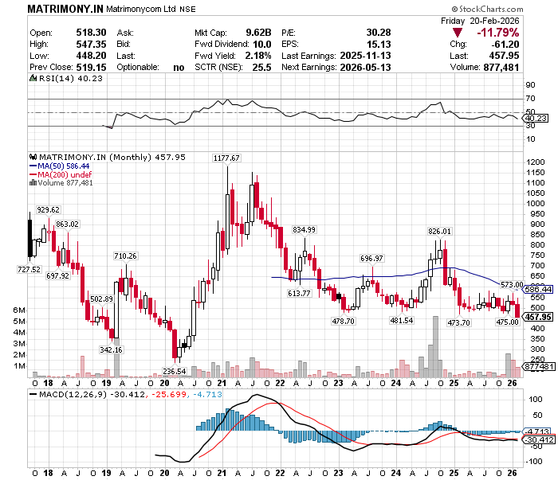Click the StockCharts.com copyright label
The height and width of the screenshot is (480, 558).
tap(488, 9)
